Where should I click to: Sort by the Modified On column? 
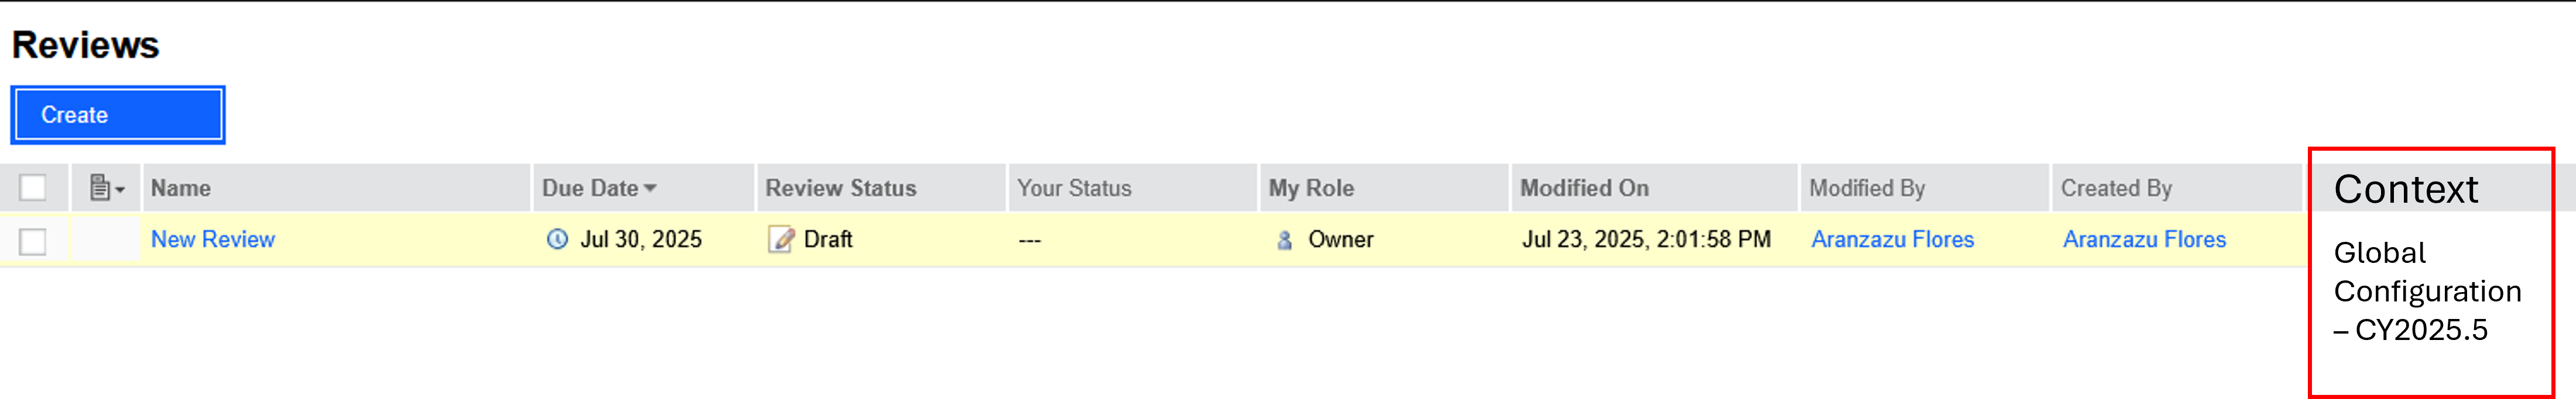pos(1584,189)
